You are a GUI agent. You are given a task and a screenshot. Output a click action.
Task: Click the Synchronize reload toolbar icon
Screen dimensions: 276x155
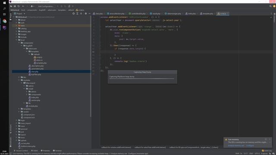point(19,6)
